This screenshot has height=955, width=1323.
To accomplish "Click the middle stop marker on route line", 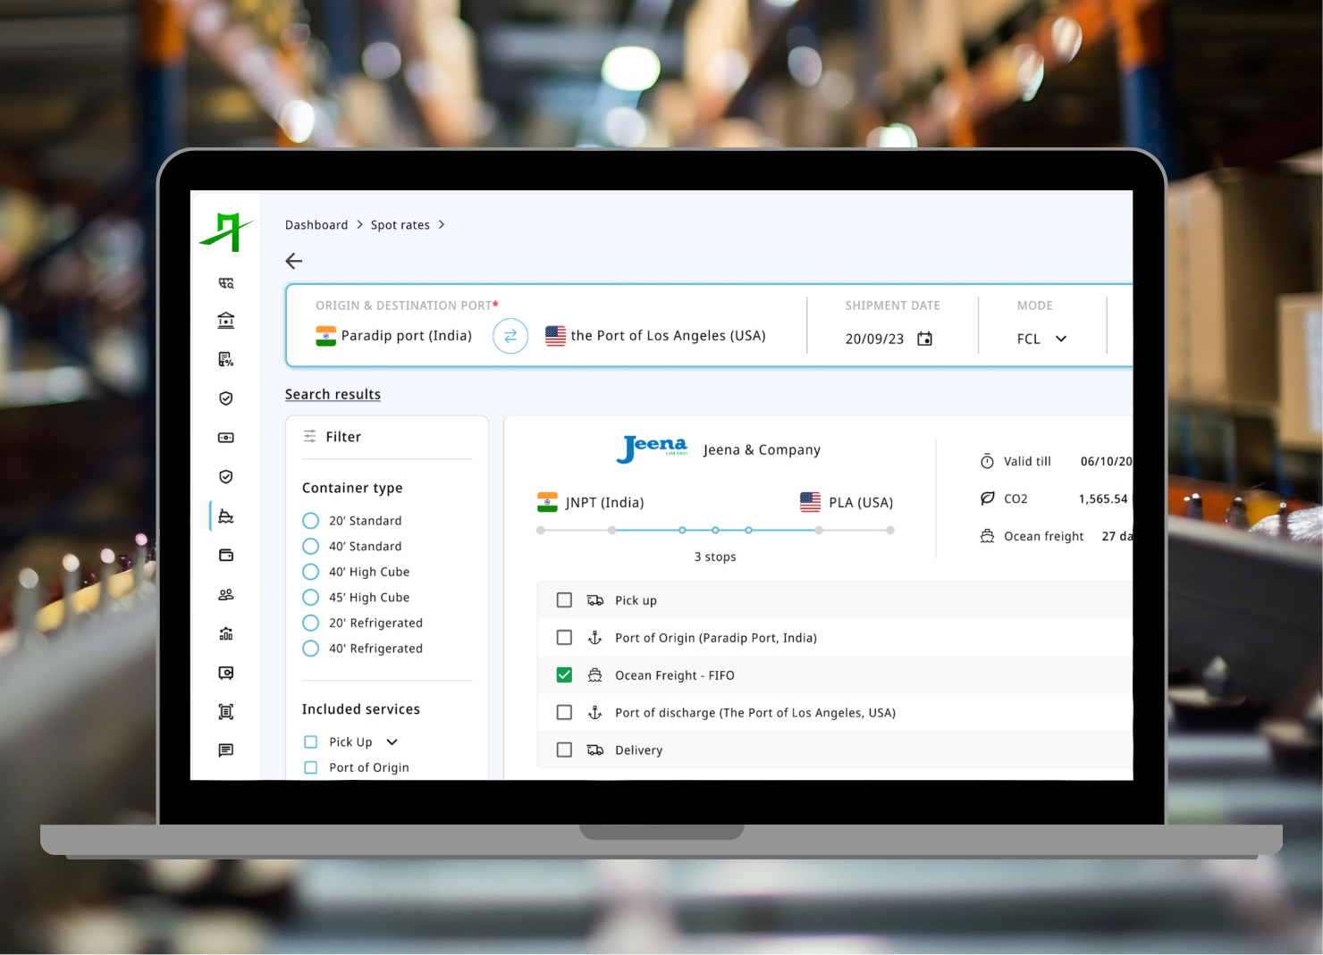I will point(715,531).
